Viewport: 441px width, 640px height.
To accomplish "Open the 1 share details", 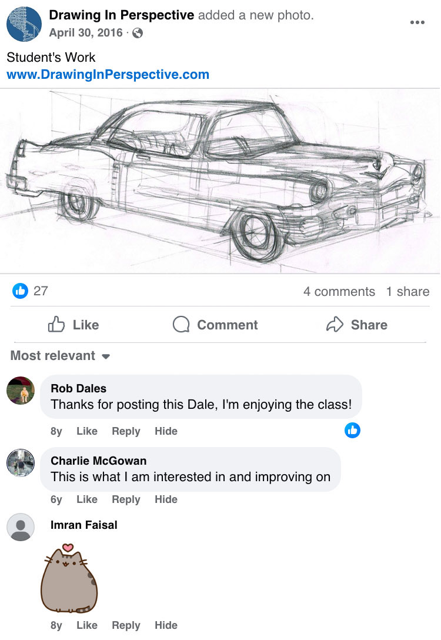I will pyautogui.click(x=407, y=291).
